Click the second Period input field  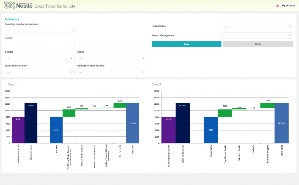click(x=111, y=44)
